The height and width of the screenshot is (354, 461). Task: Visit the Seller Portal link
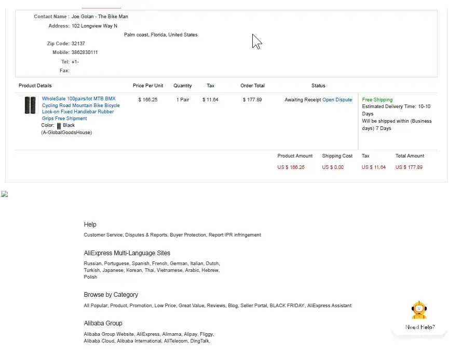pyautogui.click(x=253, y=306)
